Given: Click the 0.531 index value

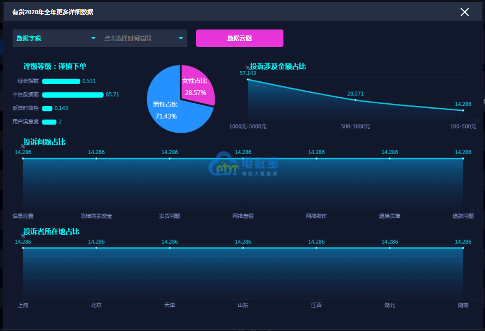Looking at the screenshot, I should [x=89, y=81].
